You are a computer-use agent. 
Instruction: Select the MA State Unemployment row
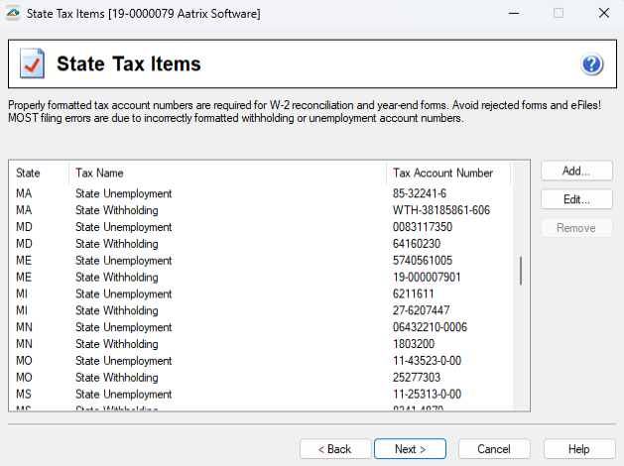[123, 193]
